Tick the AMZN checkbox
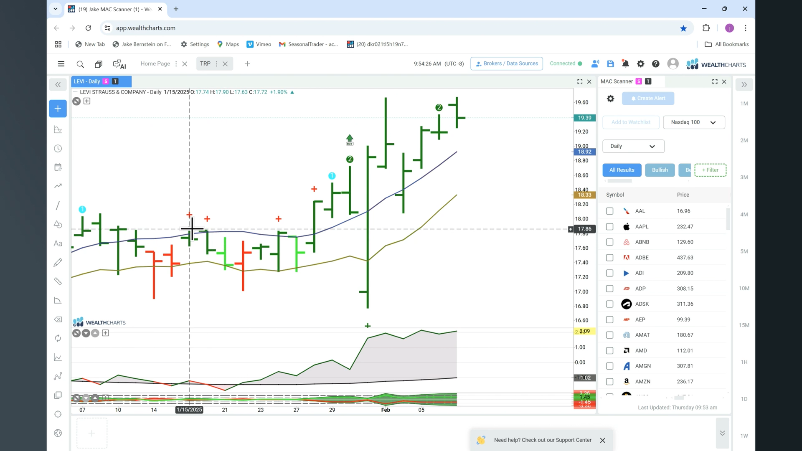 [609, 382]
